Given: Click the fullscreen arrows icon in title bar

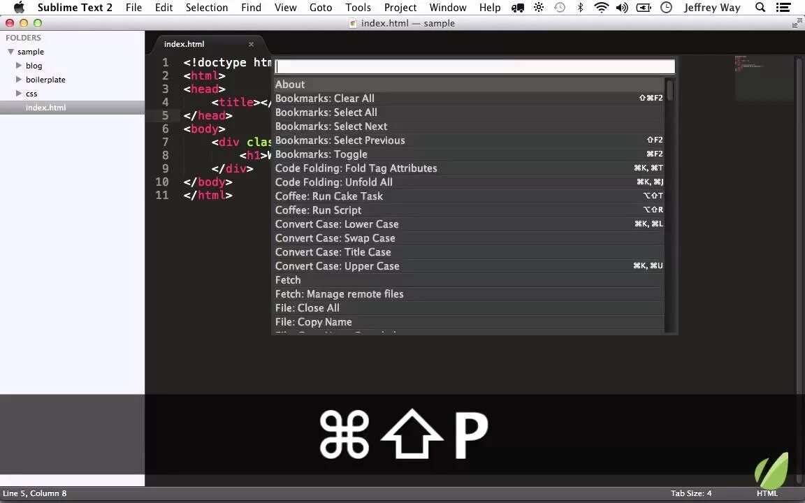Looking at the screenshot, I should coord(797,23).
